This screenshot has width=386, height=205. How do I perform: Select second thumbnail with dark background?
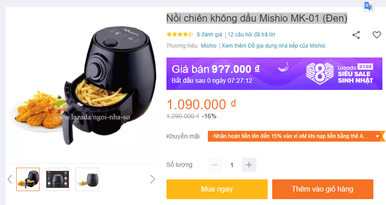coord(58,179)
